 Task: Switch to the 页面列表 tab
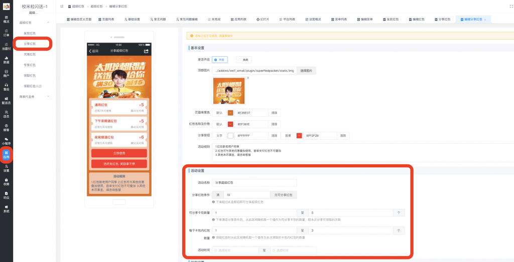click(x=106, y=20)
